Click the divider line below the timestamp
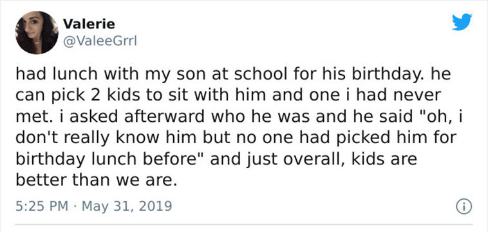The image size is (488, 232). 244,224
